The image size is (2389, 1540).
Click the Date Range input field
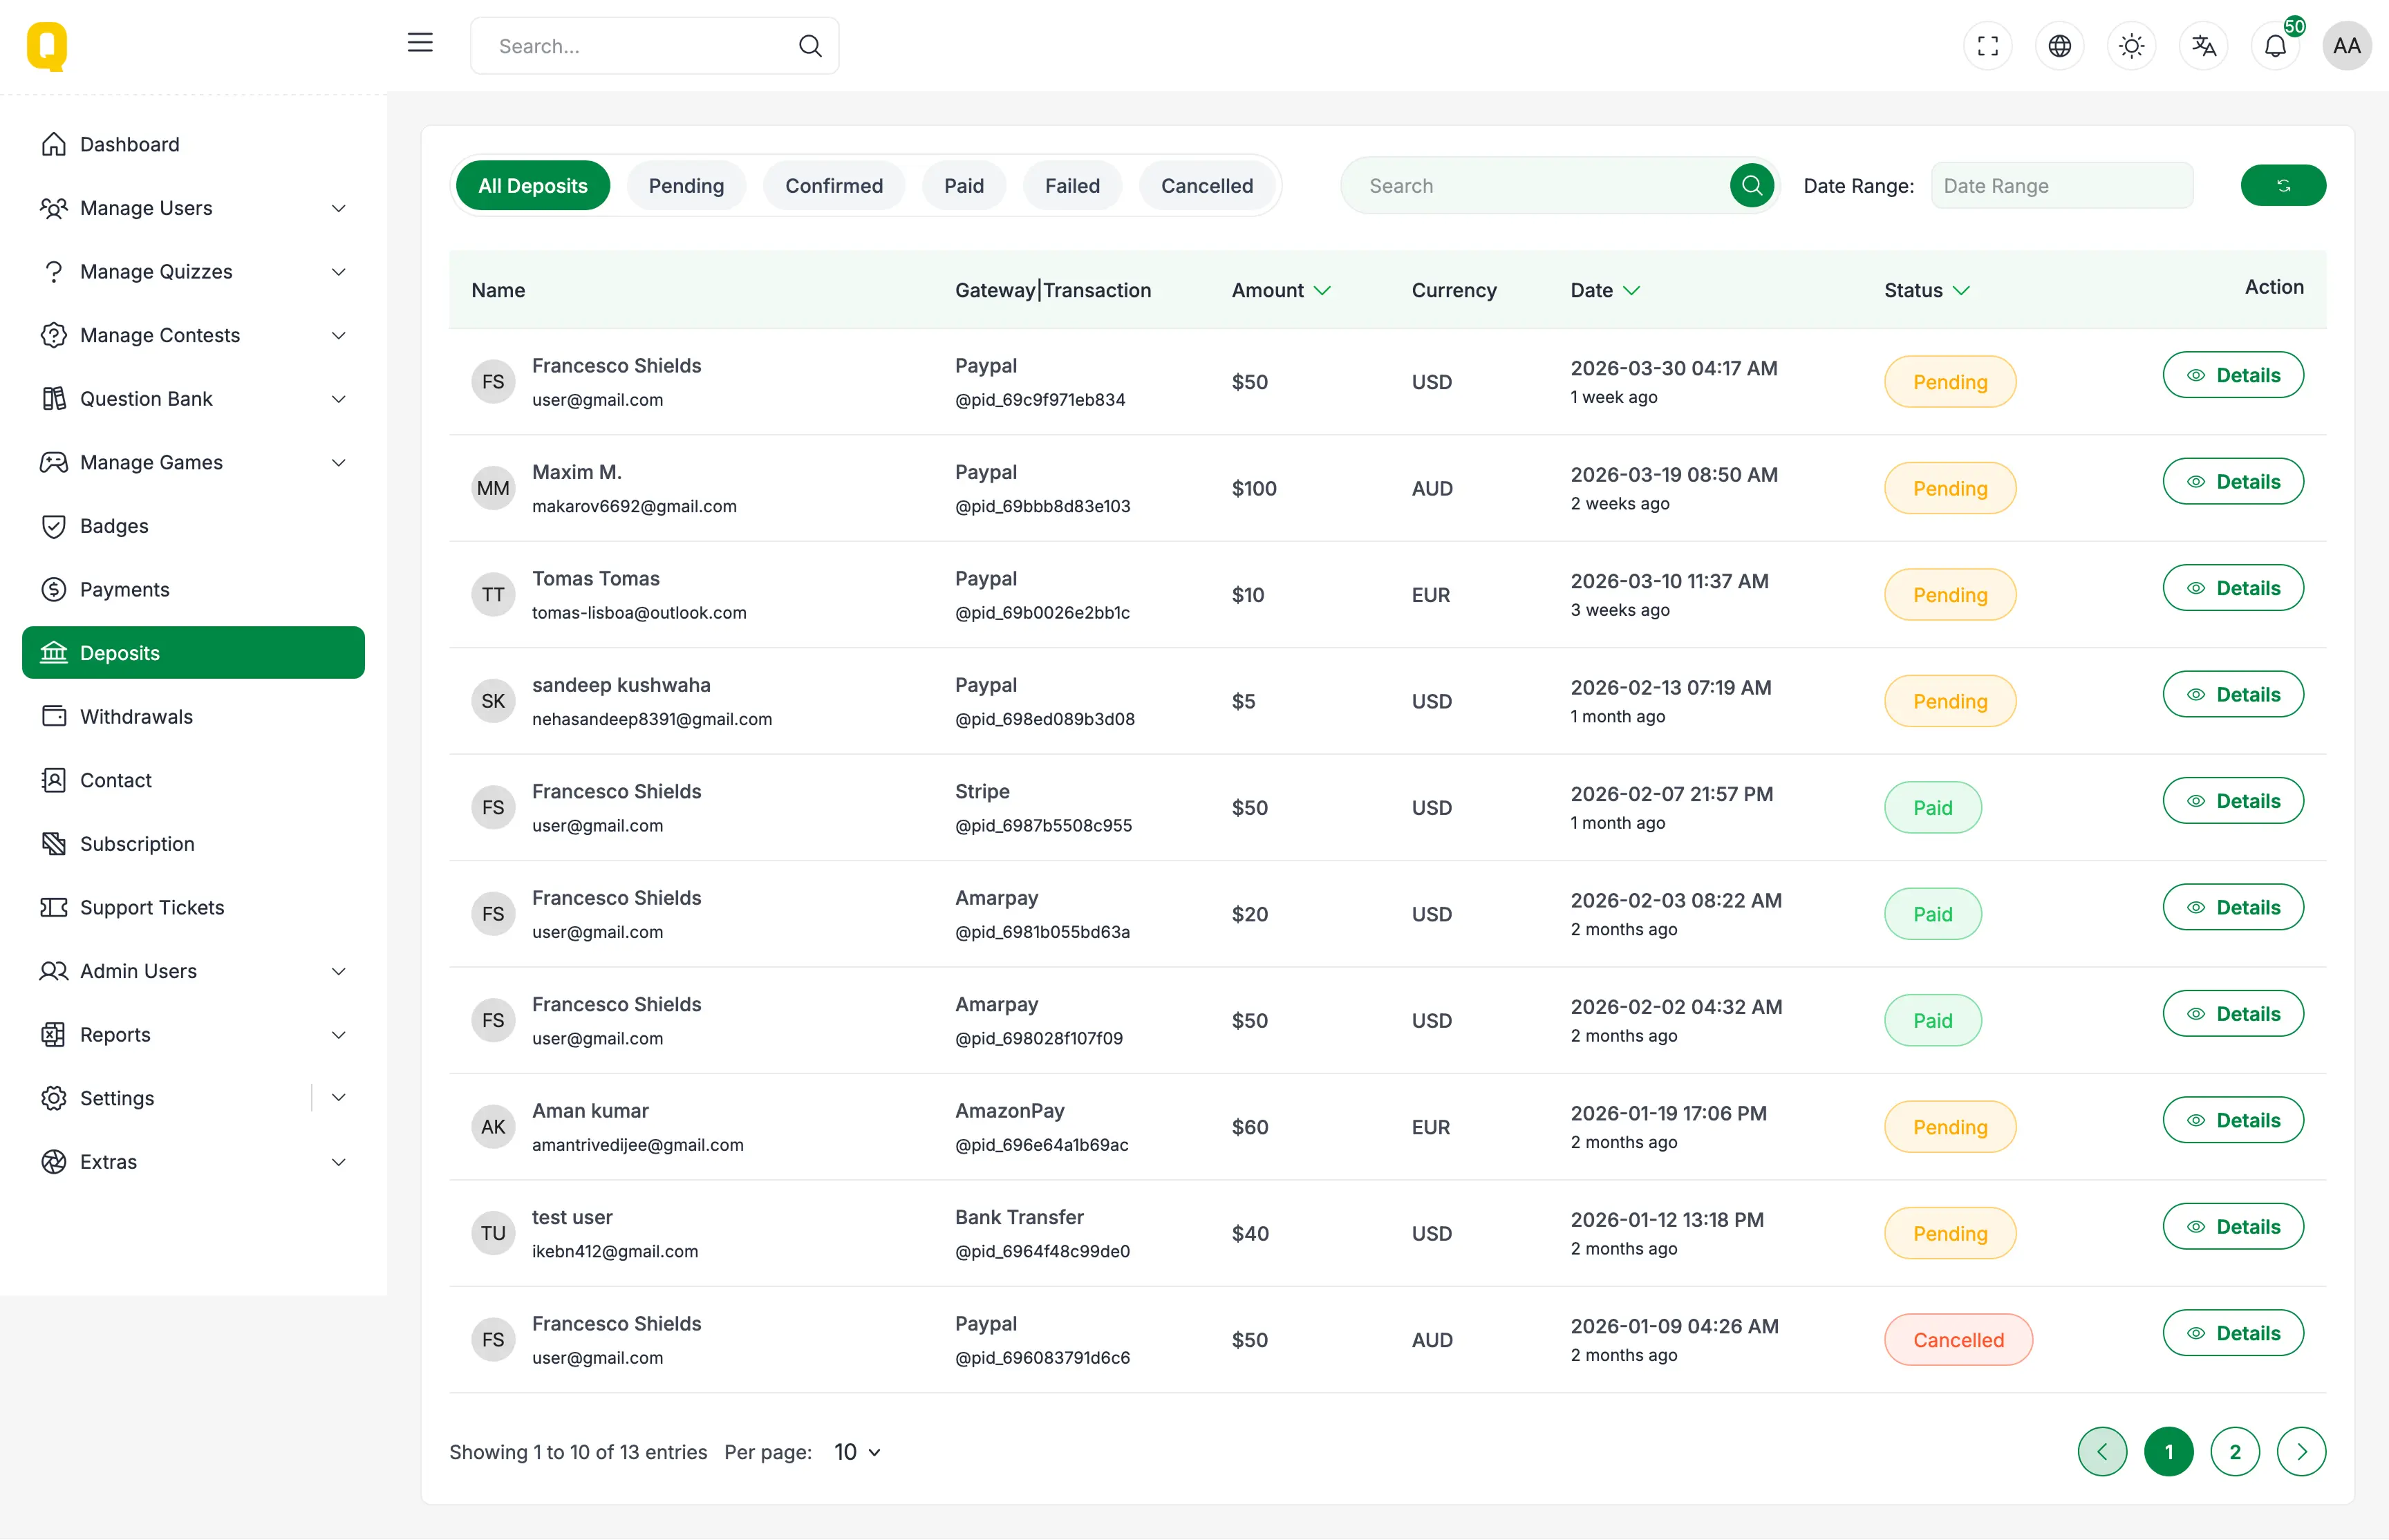(x=2061, y=186)
